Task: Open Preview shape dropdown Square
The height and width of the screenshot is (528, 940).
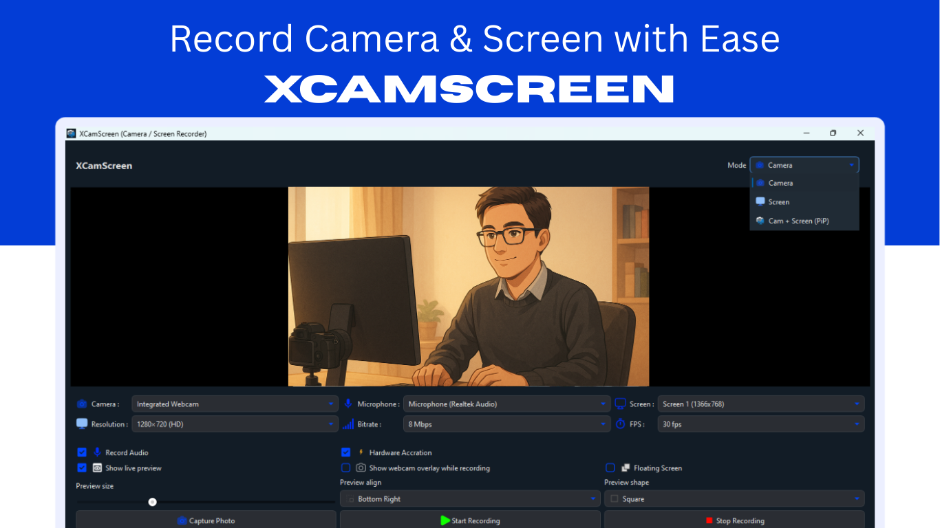Action: [734, 498]
